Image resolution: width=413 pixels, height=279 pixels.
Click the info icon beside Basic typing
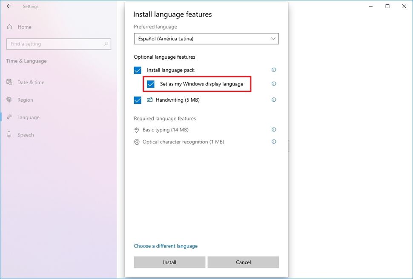tap(274, 130)
